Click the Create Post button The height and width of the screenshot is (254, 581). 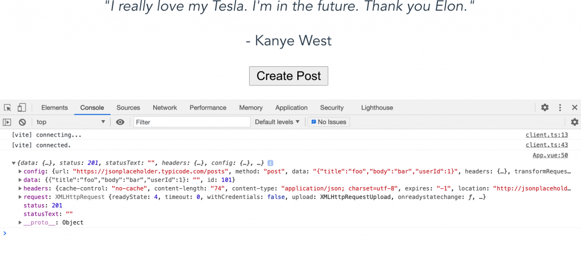pyautogui.click(x=288, y=76)
